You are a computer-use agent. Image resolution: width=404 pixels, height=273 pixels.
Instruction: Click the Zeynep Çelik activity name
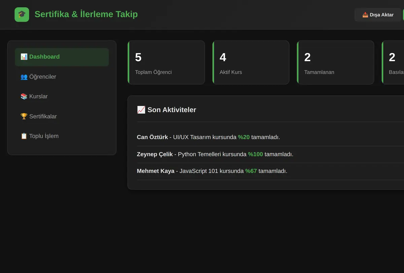coord(155,154)
